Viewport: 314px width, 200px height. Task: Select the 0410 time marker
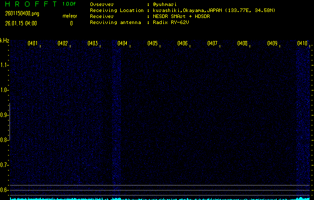[x=302, y=43]
